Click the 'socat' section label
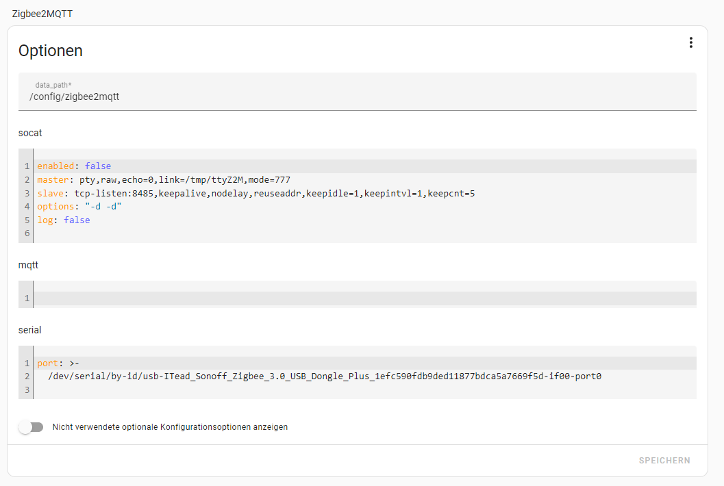The height and width of the screenshot is (486, 724). (x=30, y=133)
